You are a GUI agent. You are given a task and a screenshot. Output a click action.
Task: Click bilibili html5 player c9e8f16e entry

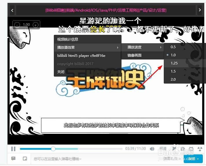click(88, 56)
